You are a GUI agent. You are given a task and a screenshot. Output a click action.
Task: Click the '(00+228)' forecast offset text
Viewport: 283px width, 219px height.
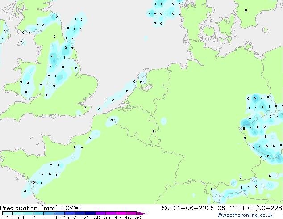tap(269, 208)
